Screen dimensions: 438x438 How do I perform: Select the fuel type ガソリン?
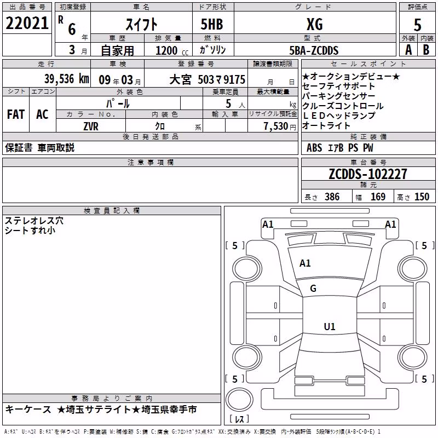click(212, 50)
